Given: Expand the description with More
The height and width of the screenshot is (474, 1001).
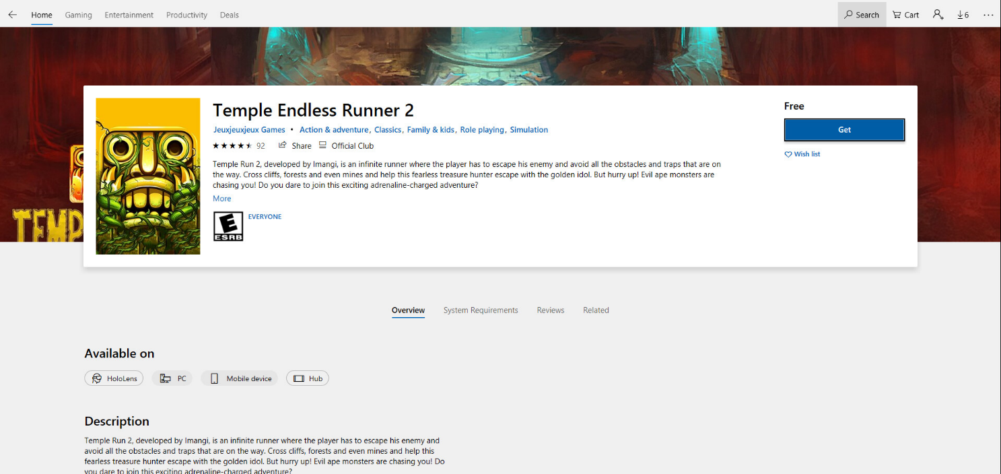Looking at the screenshot, I should [221, 199].
